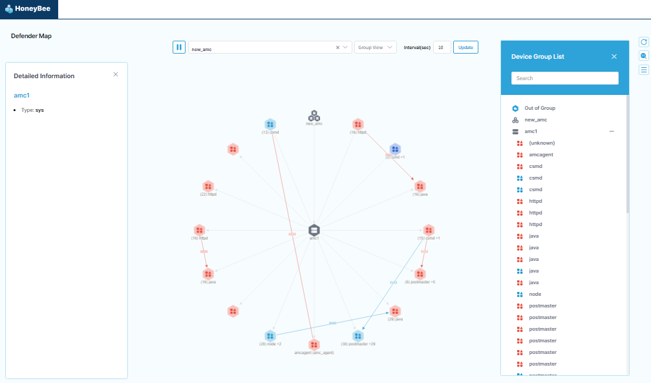Click the Type: sys text
The width and height of the screenshot is (651, 383).
(32, 110)
